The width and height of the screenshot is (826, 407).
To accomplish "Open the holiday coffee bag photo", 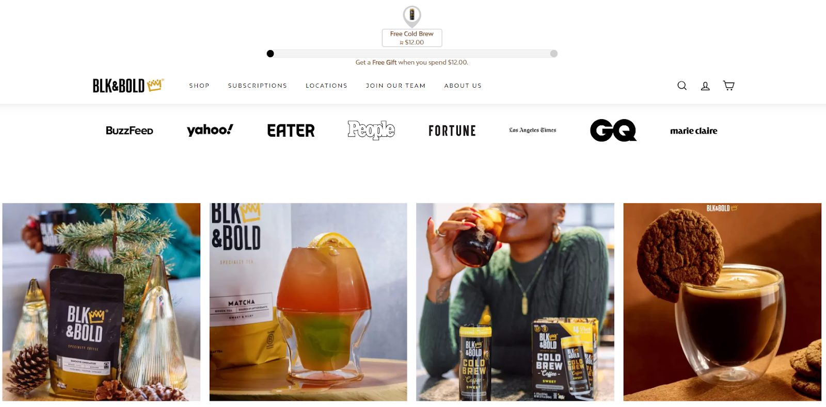I will (101, 302).
